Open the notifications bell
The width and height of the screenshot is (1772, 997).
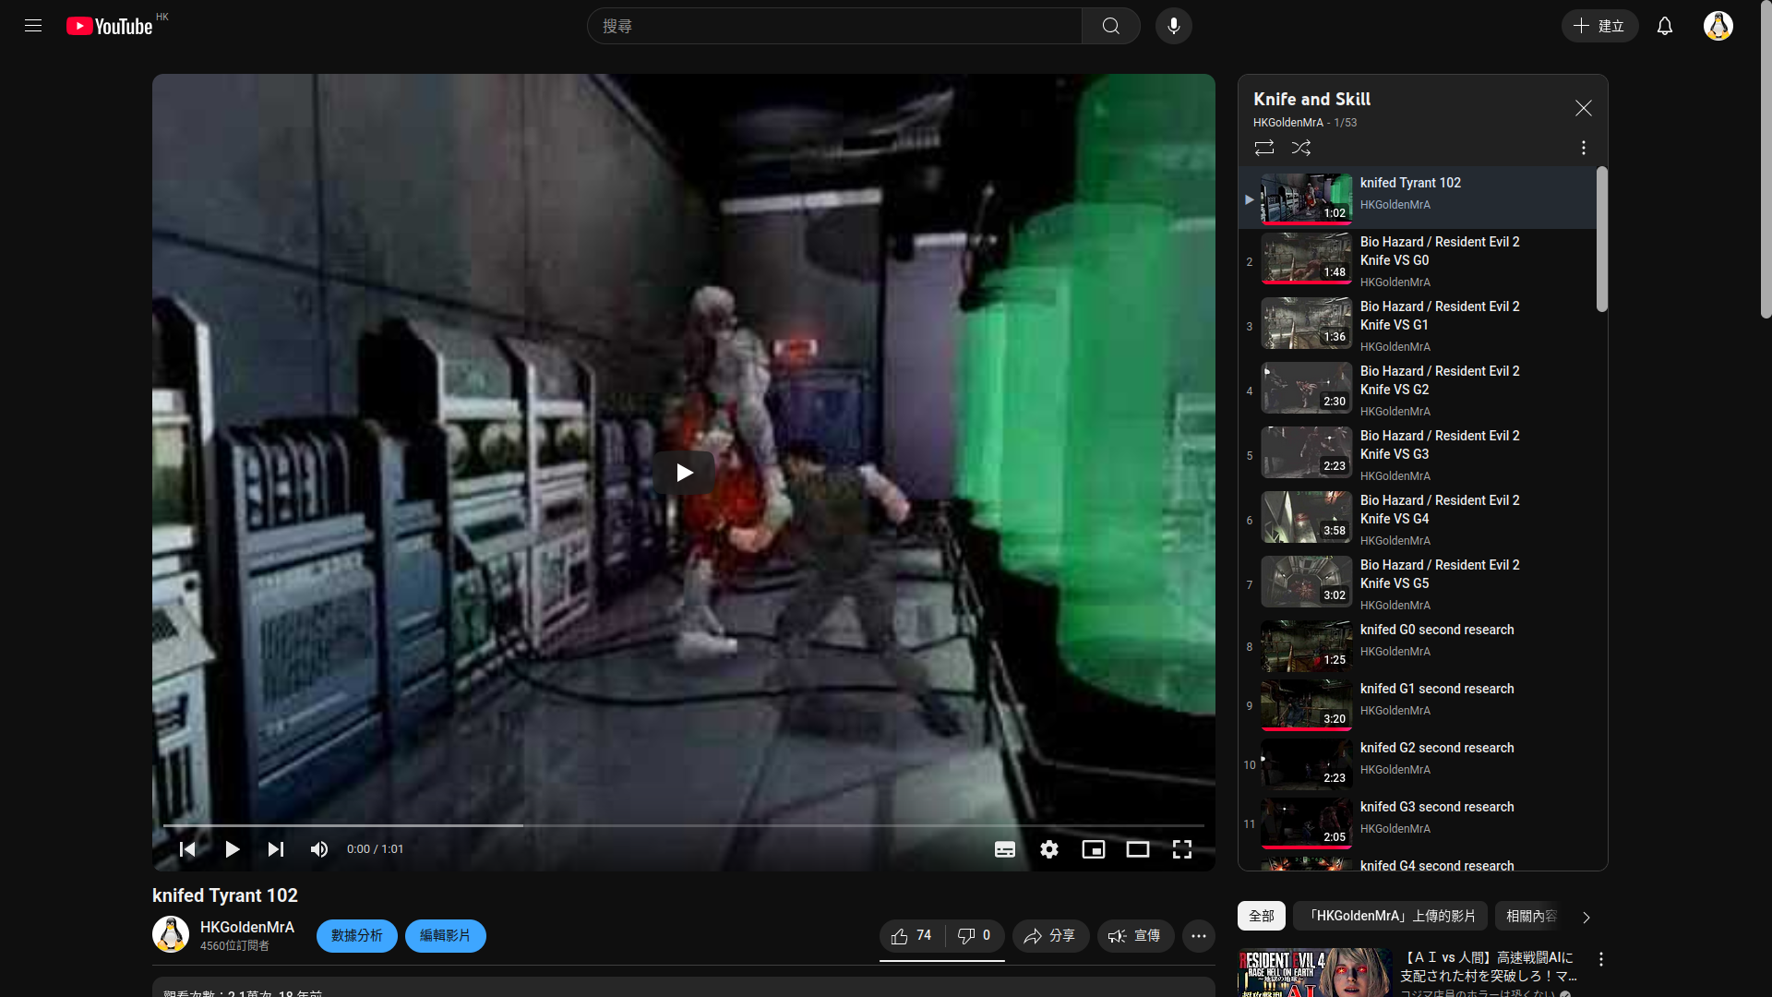[x=1665, y=26]
